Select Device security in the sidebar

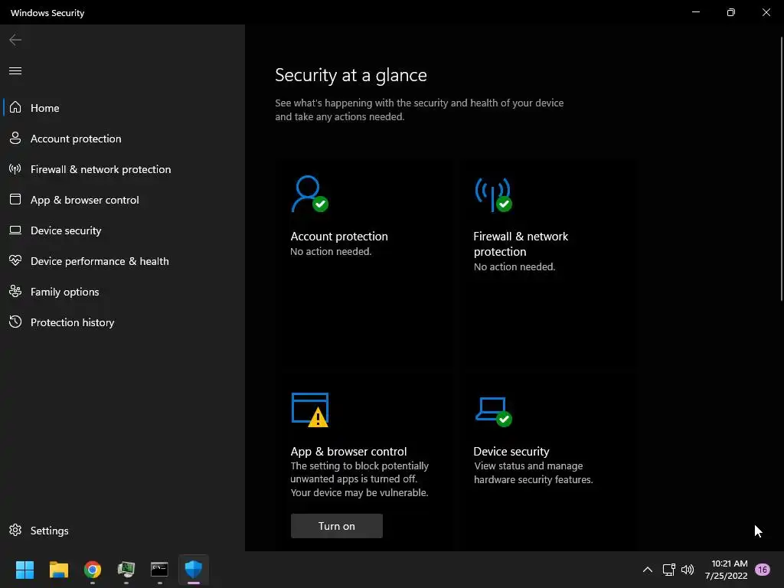click(x=122, y=230)
